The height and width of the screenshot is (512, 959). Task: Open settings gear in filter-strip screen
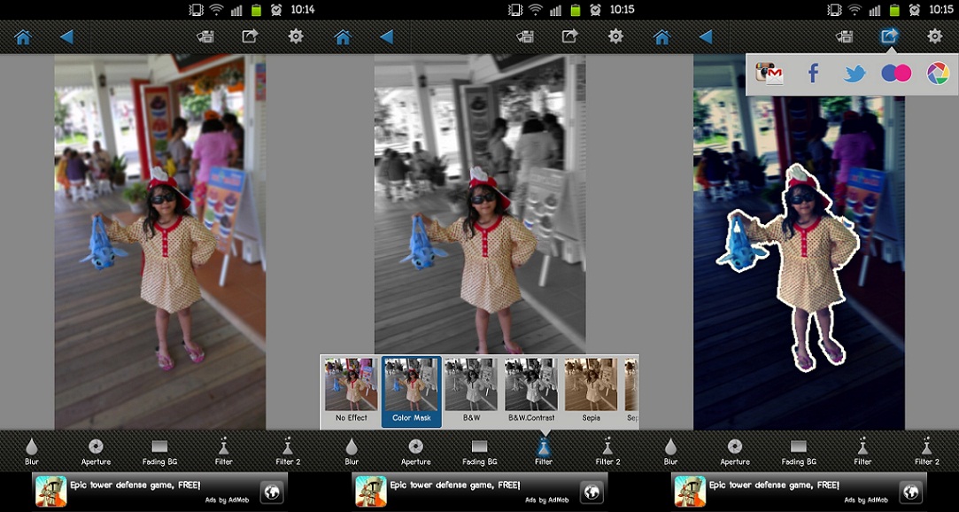point(616,36)
